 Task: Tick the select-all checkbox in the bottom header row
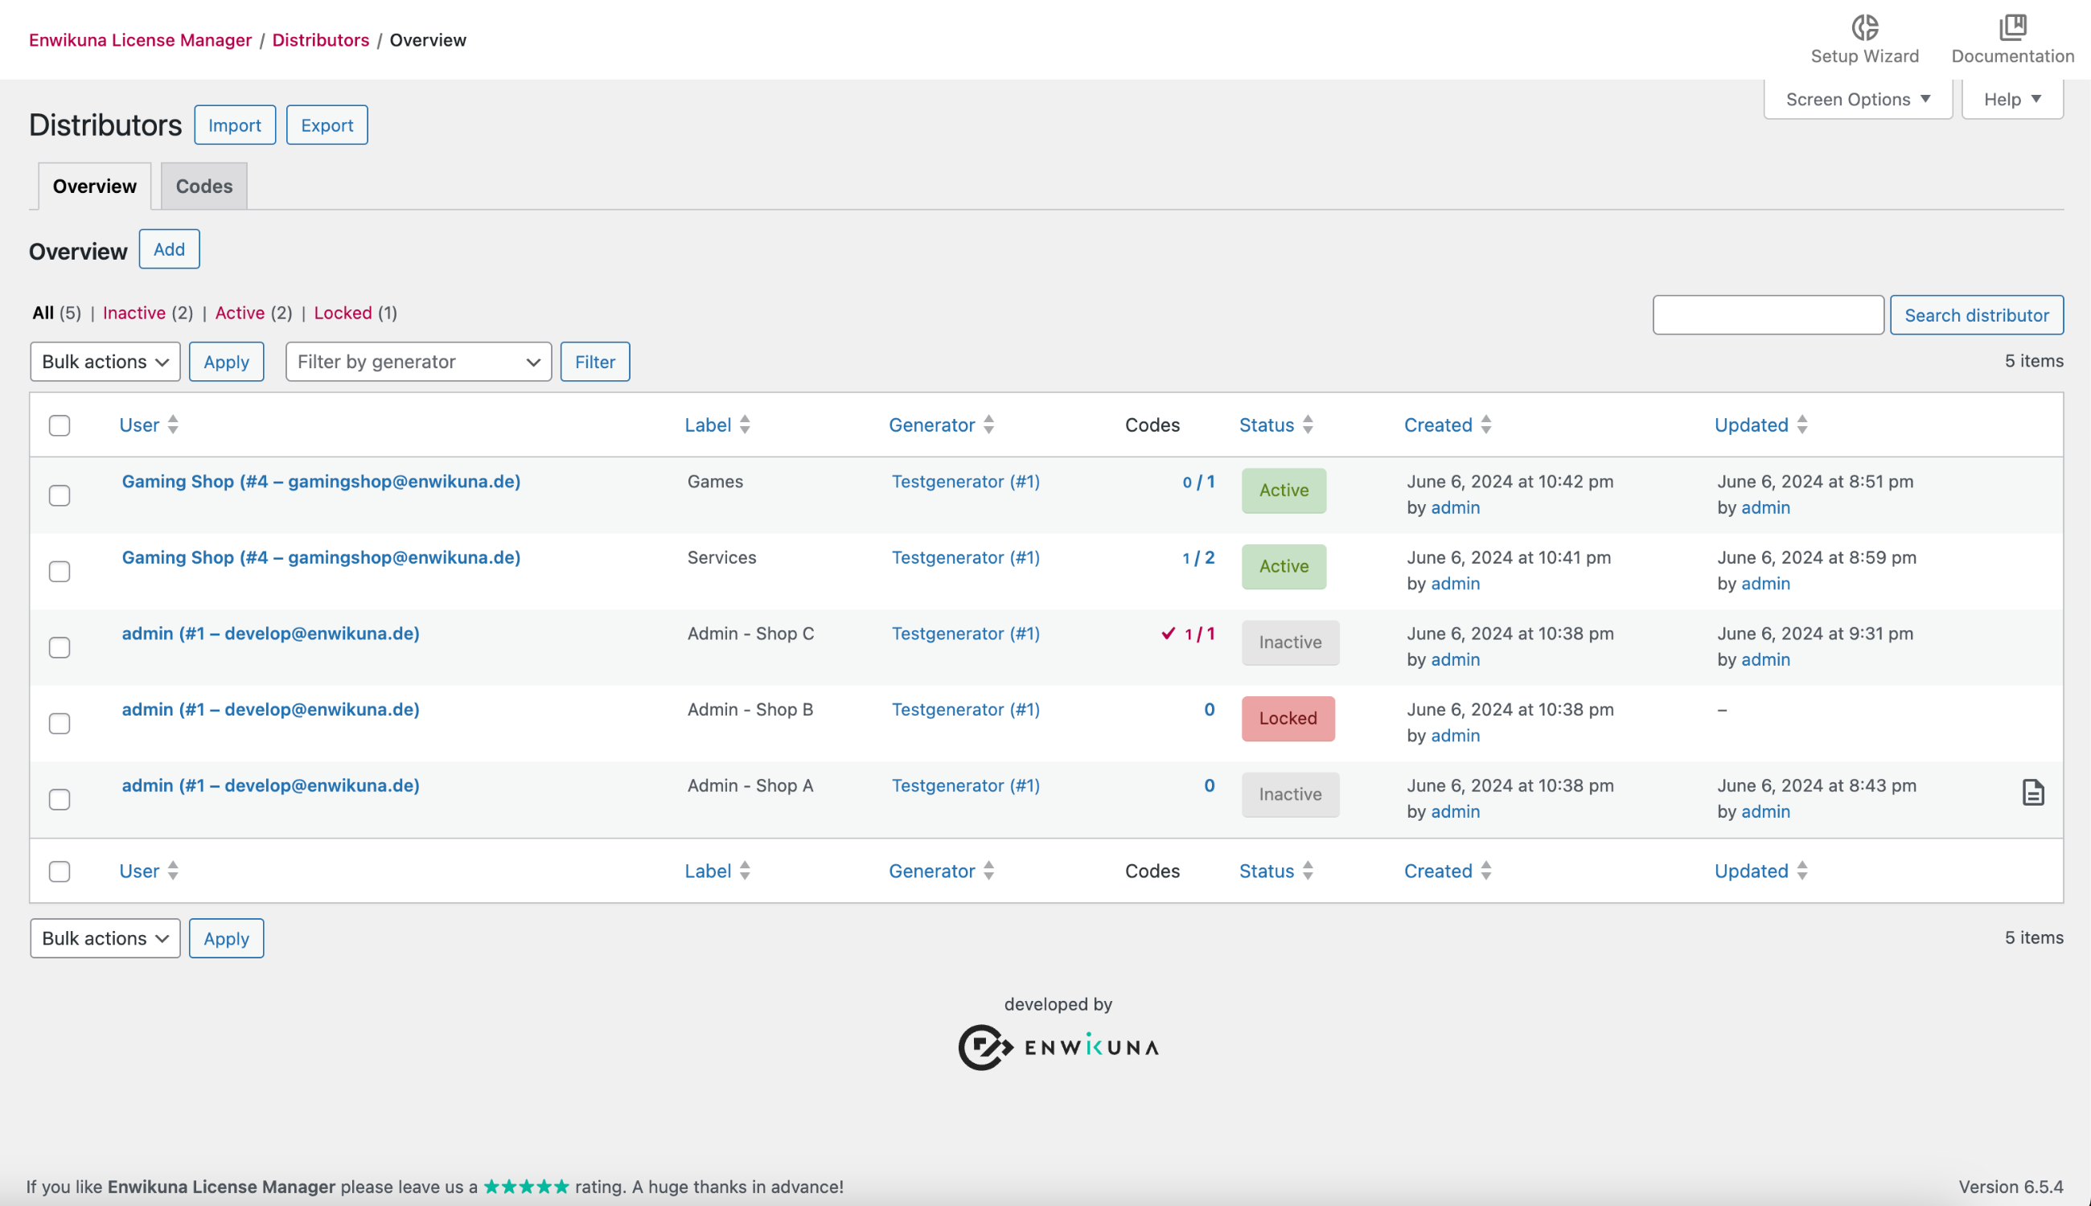click(60, 872)
